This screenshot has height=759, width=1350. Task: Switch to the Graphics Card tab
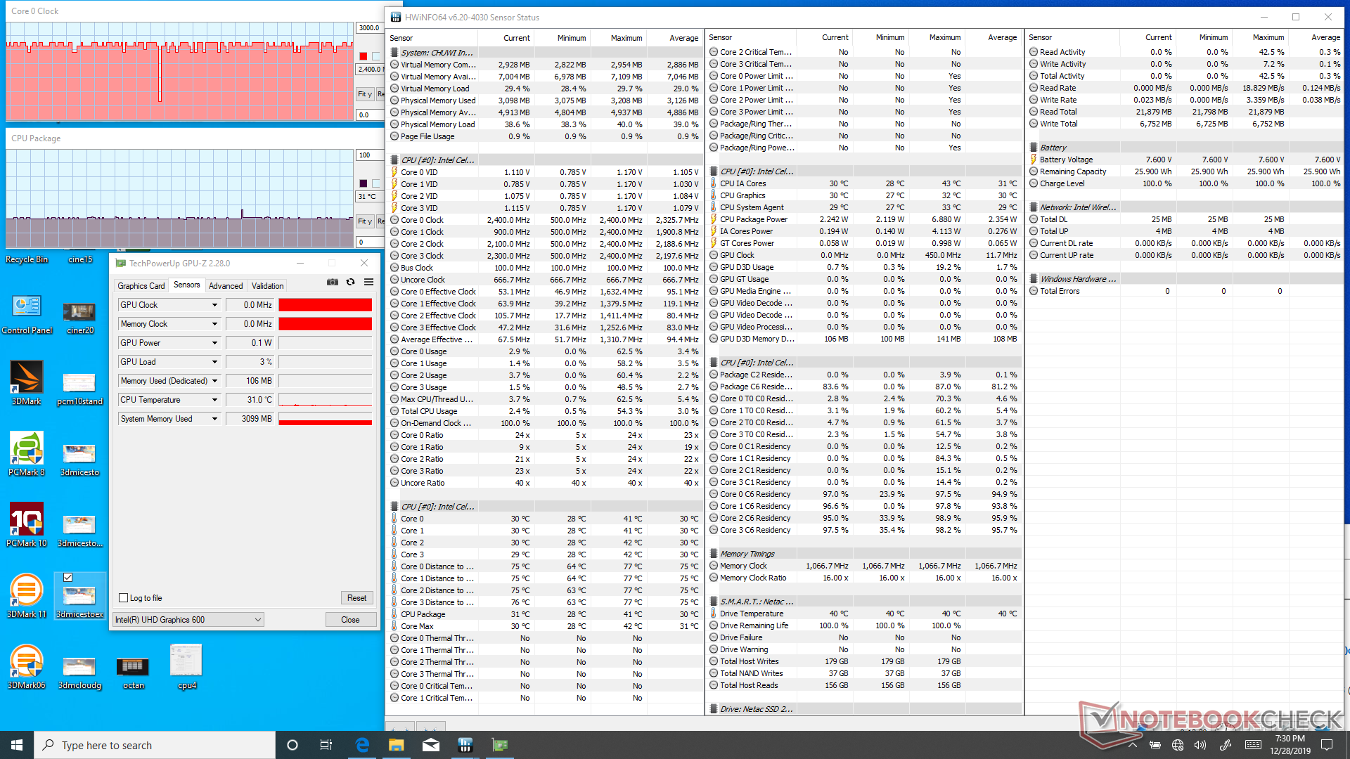(x=141, y=286)
